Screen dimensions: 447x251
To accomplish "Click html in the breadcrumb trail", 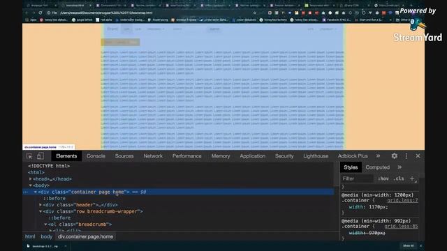I will point(30,237).
